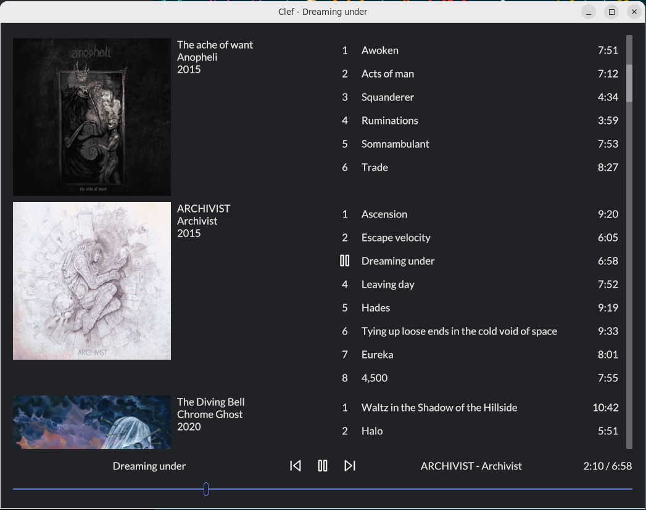646x510 pixels.
Task: Skip to the previous track
Action: (296, 466)
